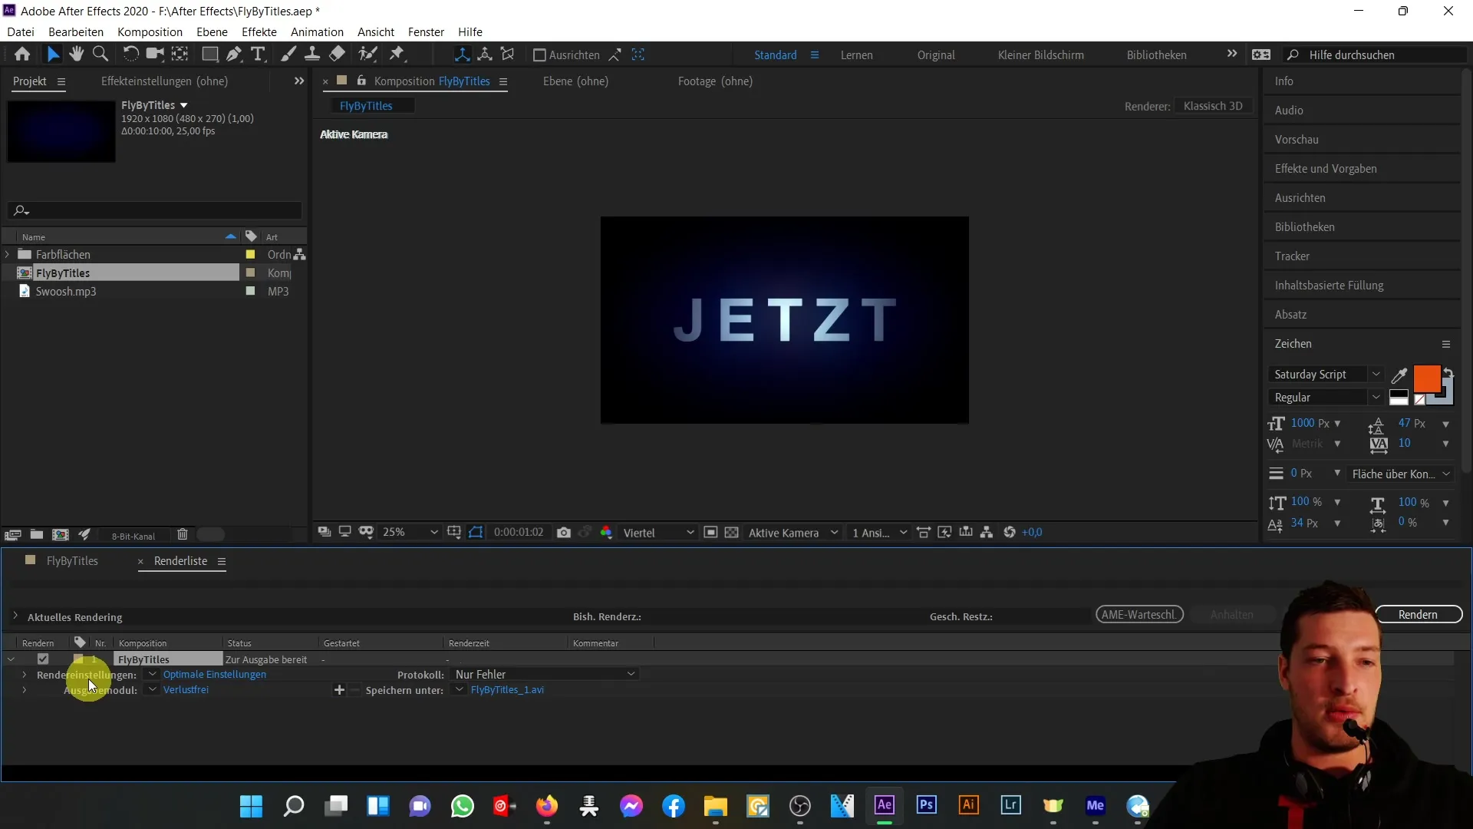Click the Render button to start rendering
1473x829 pixels.
(x=1417, y=614)
